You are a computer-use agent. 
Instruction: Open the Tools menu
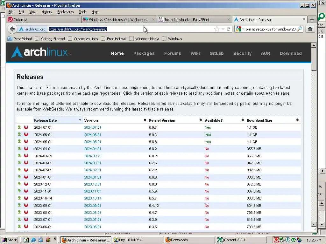click(82, 12)
